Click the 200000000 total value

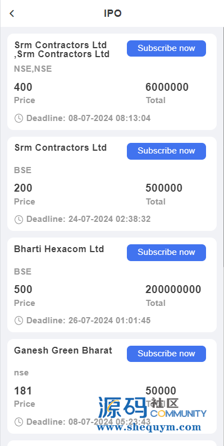pos(173,290)
